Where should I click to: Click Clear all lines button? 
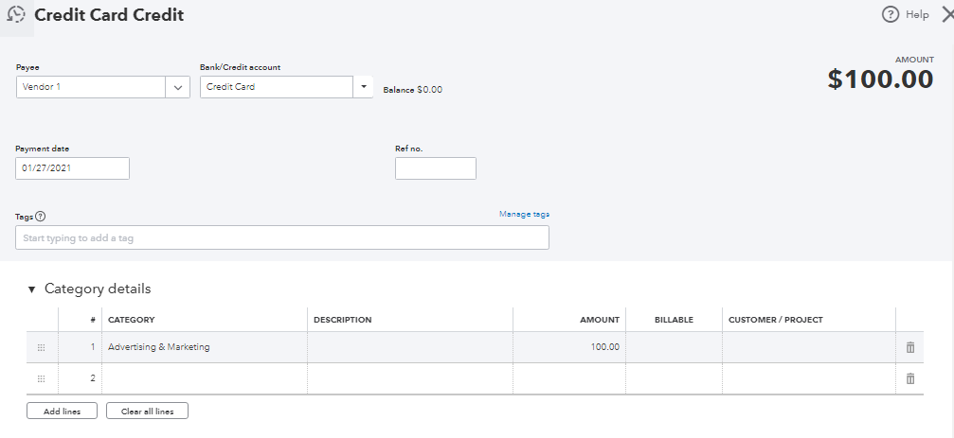tap(147, 412)
